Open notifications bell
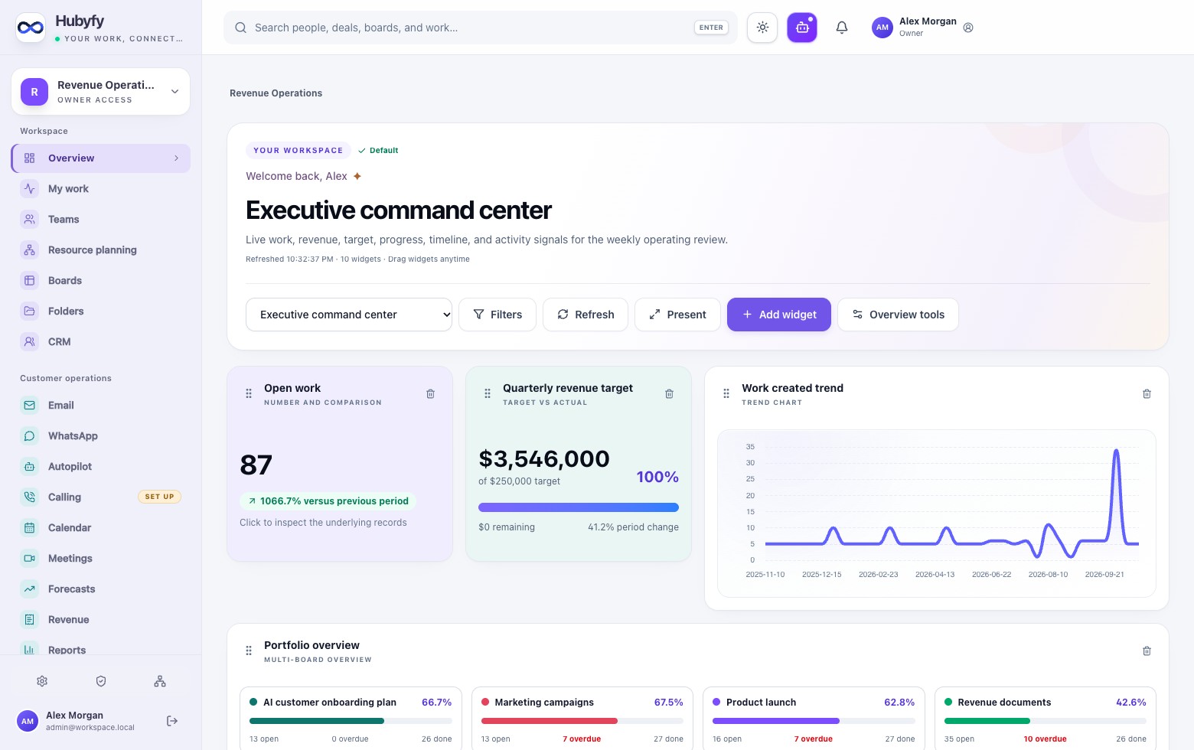Viewport: 1194px width, 750px height. tap(842, 28)
